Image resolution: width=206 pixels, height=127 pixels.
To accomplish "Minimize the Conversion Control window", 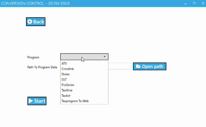I will pyautogui.click(x=185, y=3).
